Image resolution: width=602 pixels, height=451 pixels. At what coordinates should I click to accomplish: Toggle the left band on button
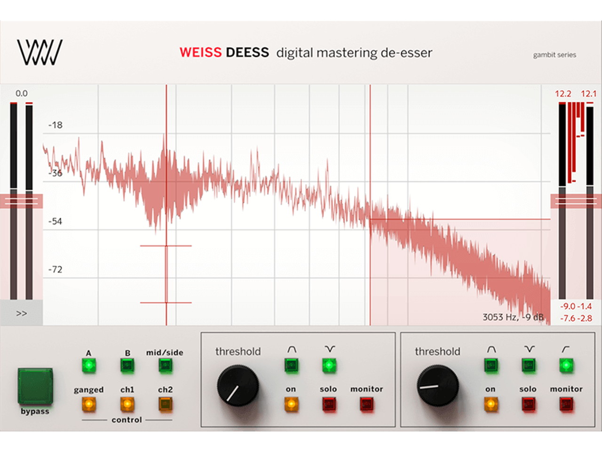pos(291,404)
